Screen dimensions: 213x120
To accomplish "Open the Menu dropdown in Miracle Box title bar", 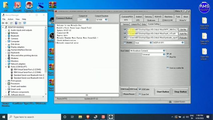I will (178, 11).
